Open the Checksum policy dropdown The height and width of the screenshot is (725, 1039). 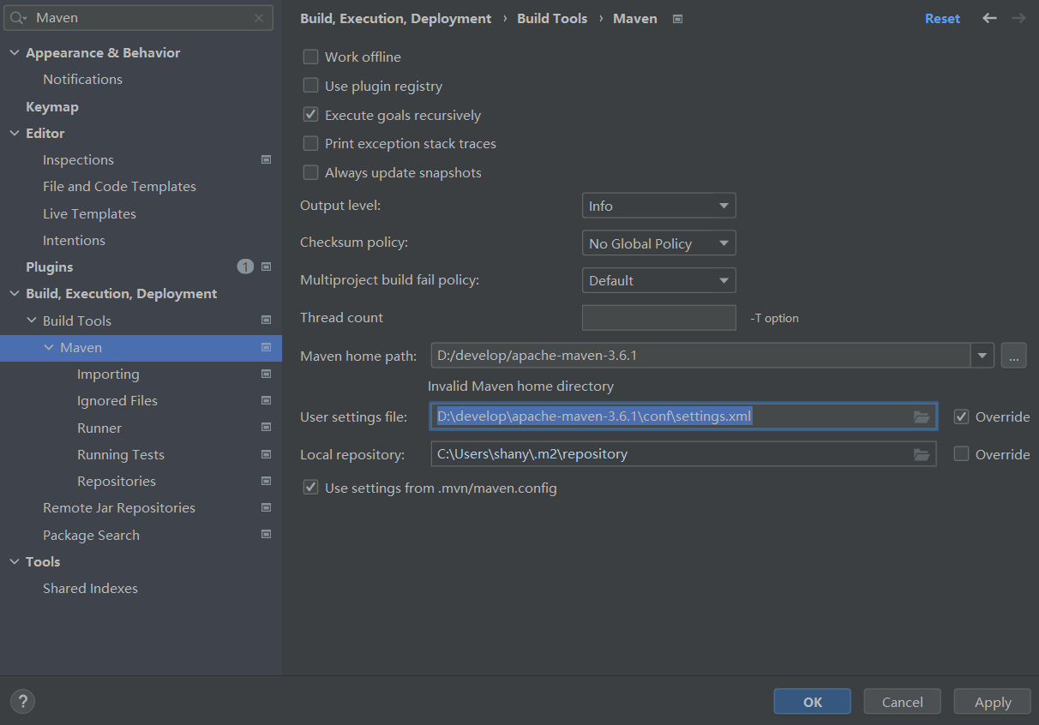pyautogui.click(x=658, y=243)
